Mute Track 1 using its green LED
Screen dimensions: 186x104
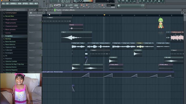point(41,23)
